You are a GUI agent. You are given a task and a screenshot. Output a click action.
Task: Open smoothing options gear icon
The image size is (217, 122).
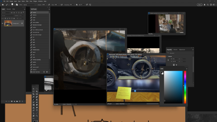(x=77, y=5)
